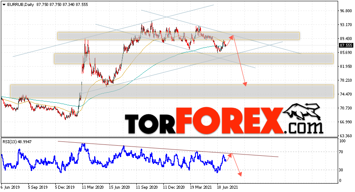This screenshot has height=192, width=355.
Task: Click the 74.470 price scale value
Action: click(346, 94)
